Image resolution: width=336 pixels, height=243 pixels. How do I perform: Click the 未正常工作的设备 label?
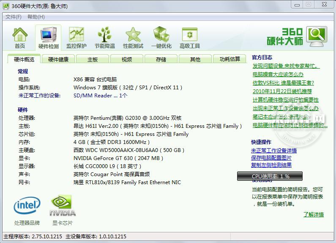pyautogui.click(x=39, y=96)
